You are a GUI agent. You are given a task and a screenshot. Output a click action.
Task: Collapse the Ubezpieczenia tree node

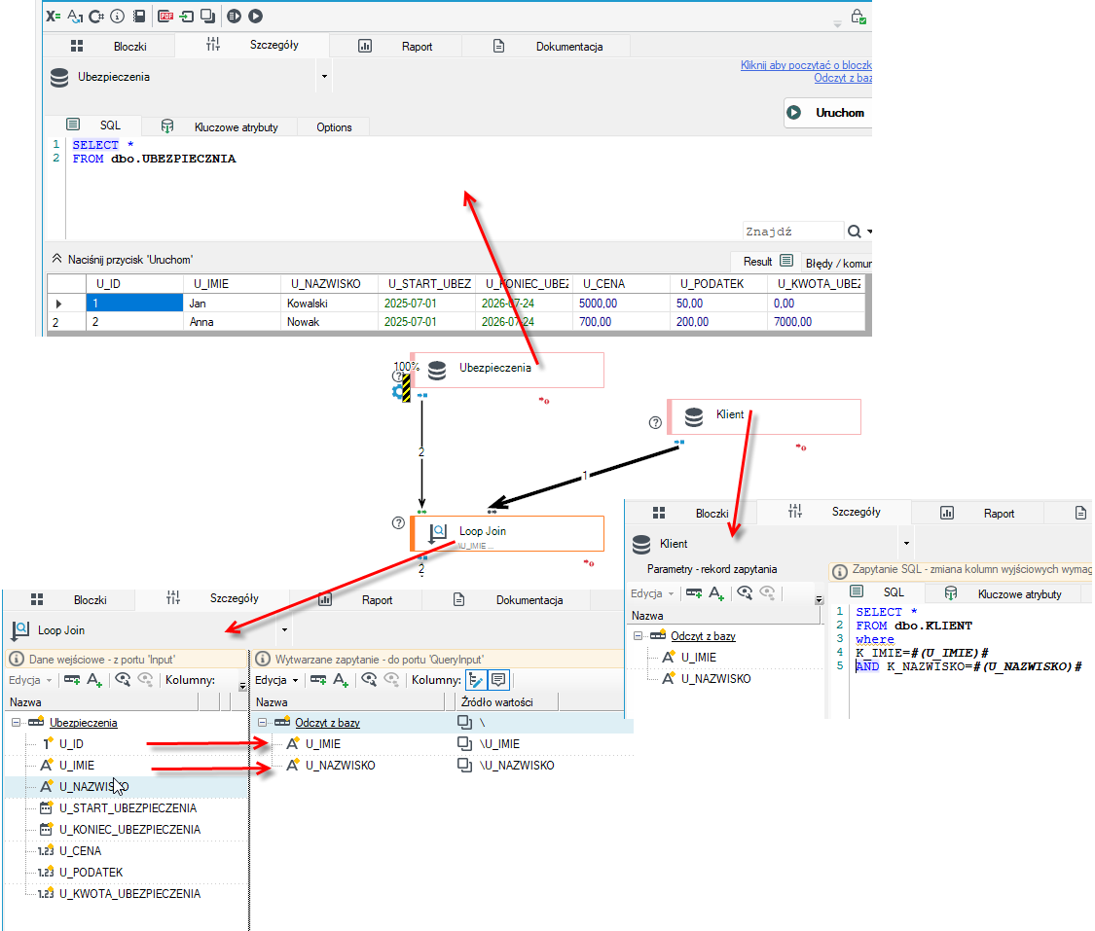pos(17,722)
